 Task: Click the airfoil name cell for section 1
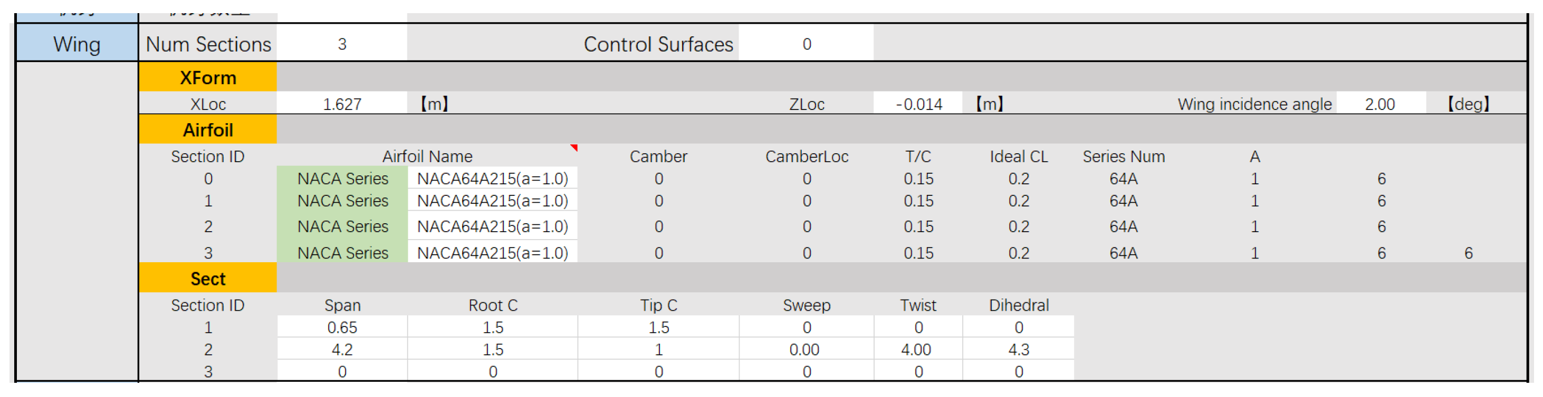coord(492,201)
